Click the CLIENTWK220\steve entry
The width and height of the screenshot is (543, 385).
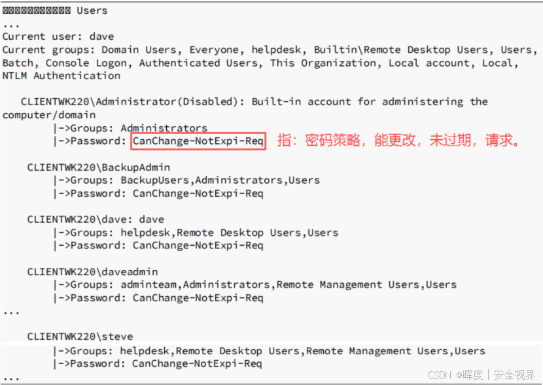point(80,337)
